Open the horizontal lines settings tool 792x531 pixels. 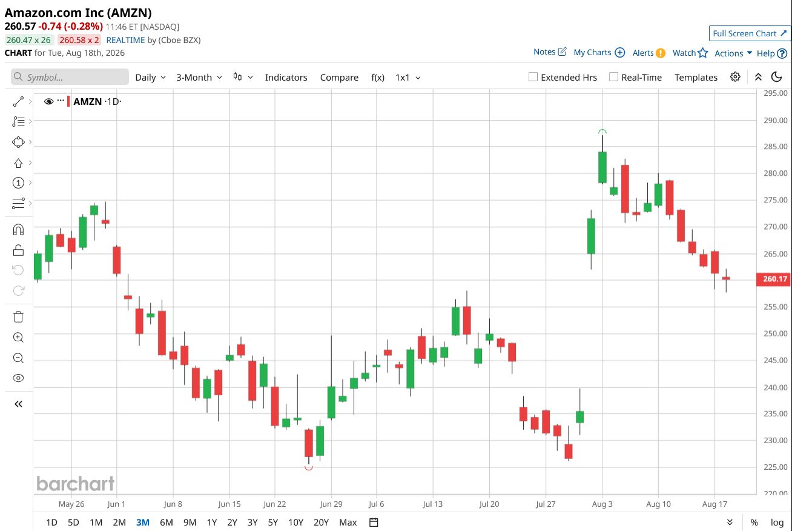[x=18, y=203]
